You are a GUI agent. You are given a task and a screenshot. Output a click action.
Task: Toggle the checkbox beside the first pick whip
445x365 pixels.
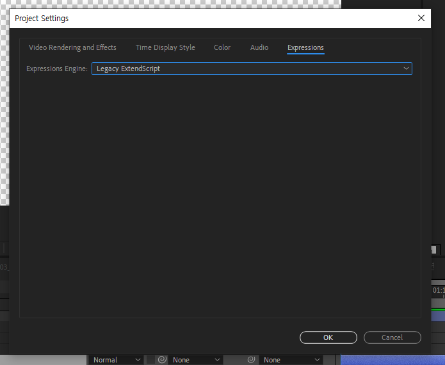(x=150, y=360)
